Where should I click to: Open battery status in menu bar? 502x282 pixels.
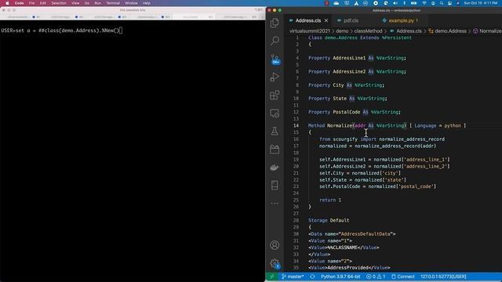point(414,3)
